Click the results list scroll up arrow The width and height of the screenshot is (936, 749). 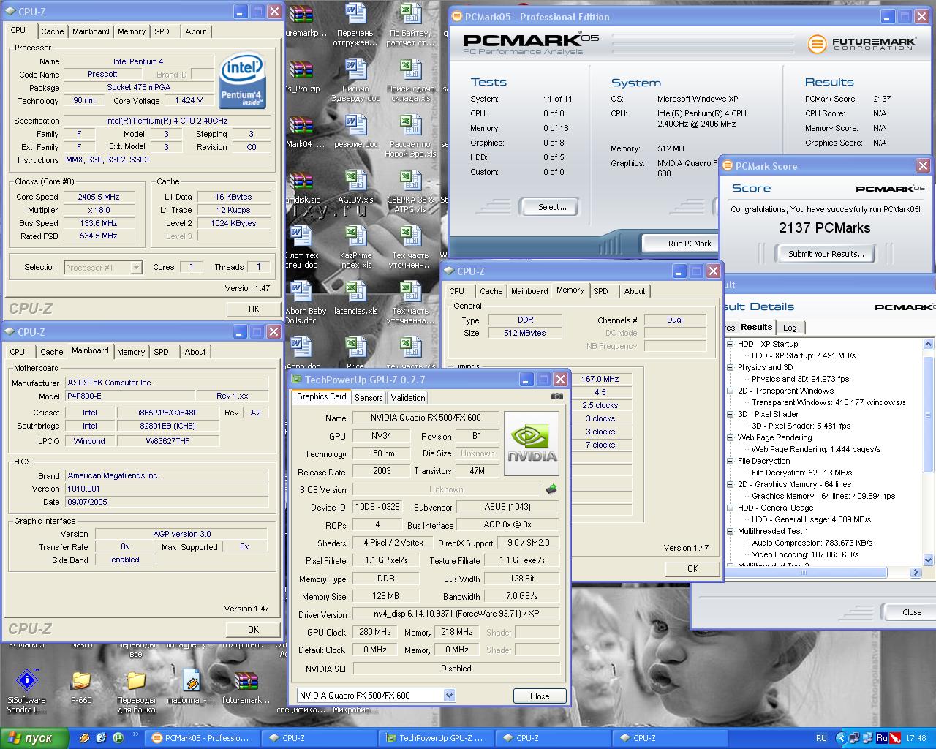929,344
